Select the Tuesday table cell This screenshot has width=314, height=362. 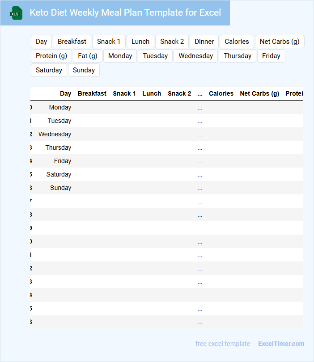tap(59, 121)
